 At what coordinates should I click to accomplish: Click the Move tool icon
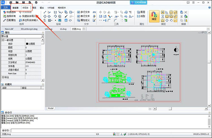point(100,12)
